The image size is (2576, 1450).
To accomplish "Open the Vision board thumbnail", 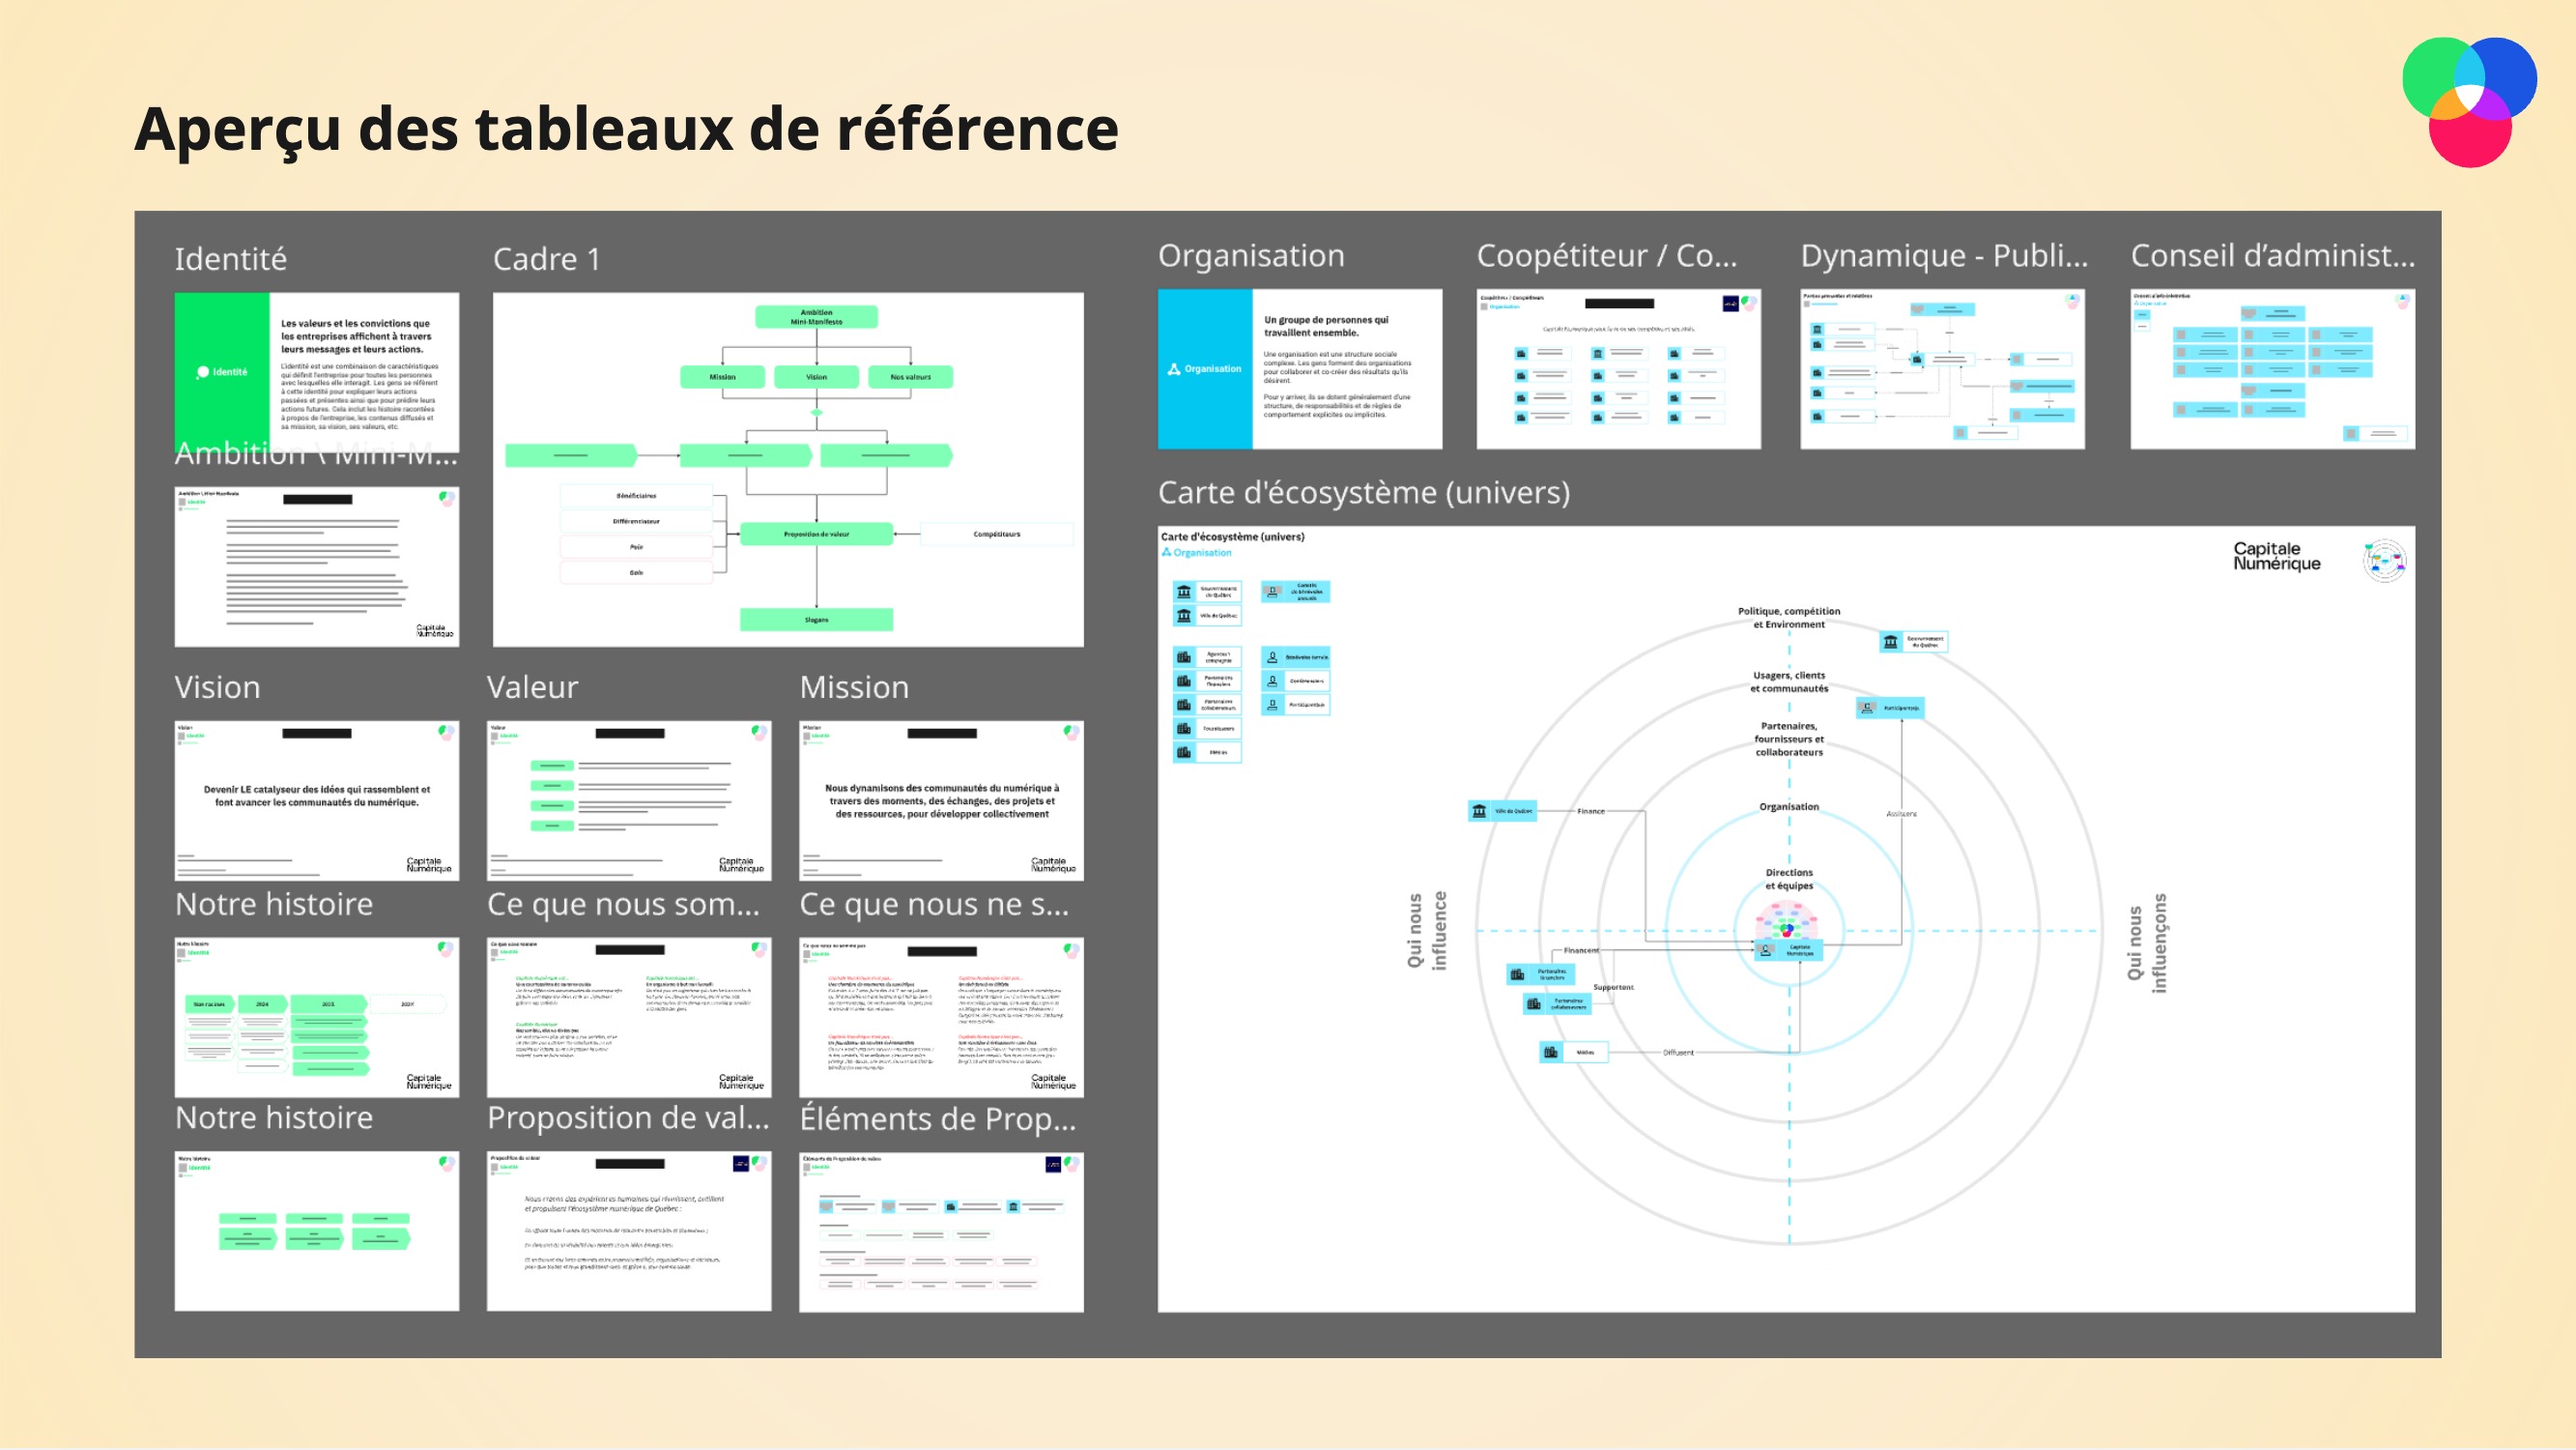I will [x=317, y=800].
